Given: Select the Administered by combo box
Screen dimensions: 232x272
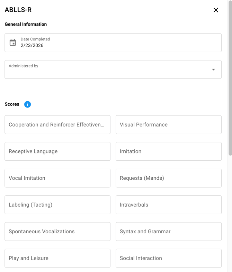Looking at the screenshot, I should point(107,69).
